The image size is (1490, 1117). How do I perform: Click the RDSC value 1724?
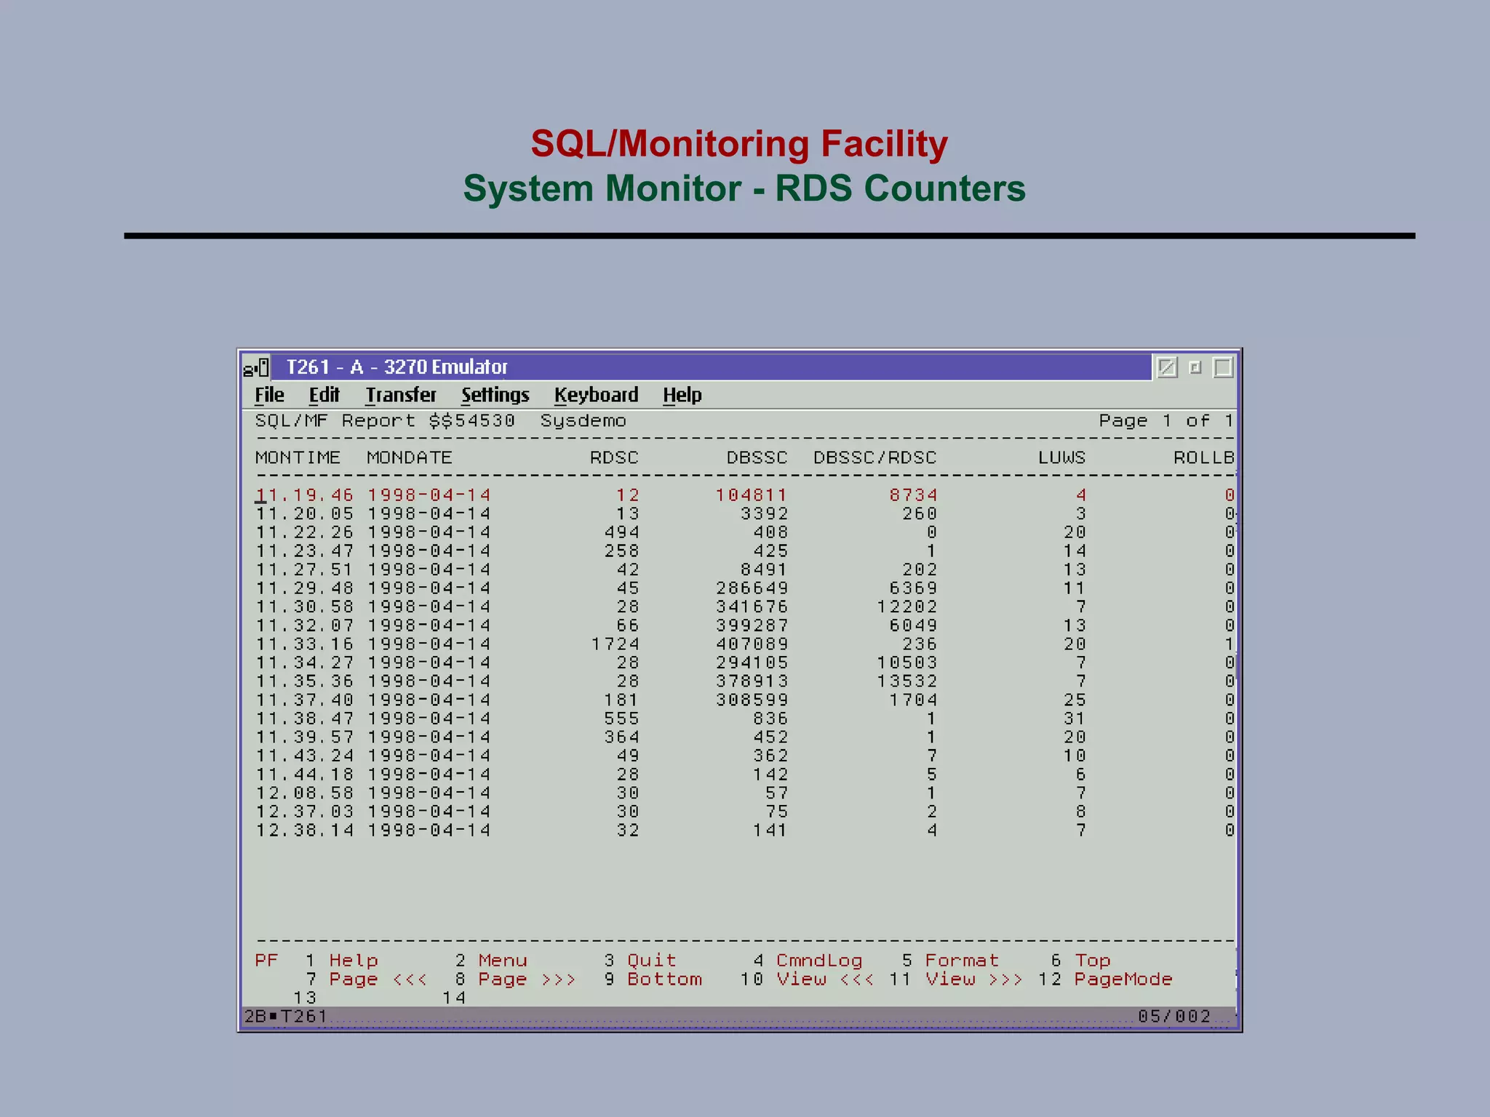[615, 644]
